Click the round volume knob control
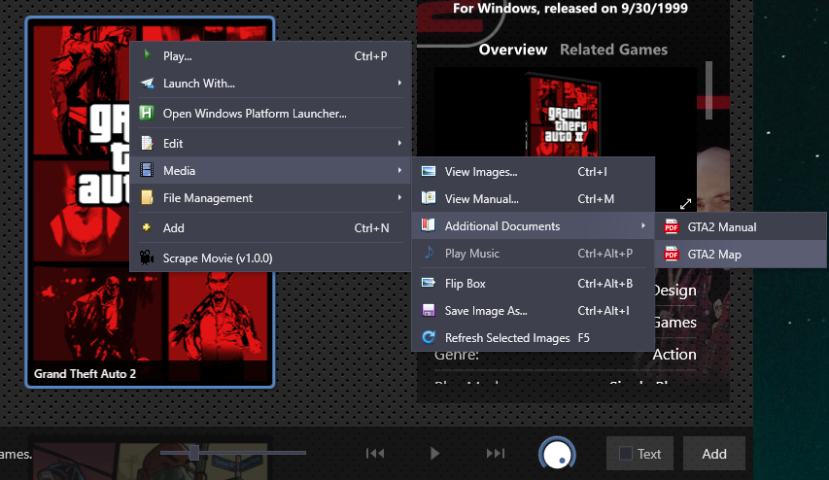 (557, 453)
